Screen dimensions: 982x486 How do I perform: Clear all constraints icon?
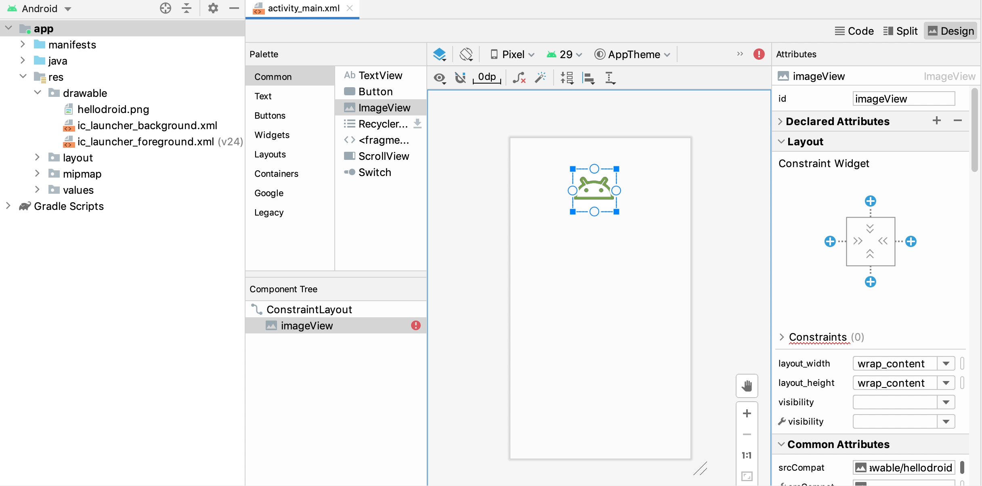(x=519, y=78)
